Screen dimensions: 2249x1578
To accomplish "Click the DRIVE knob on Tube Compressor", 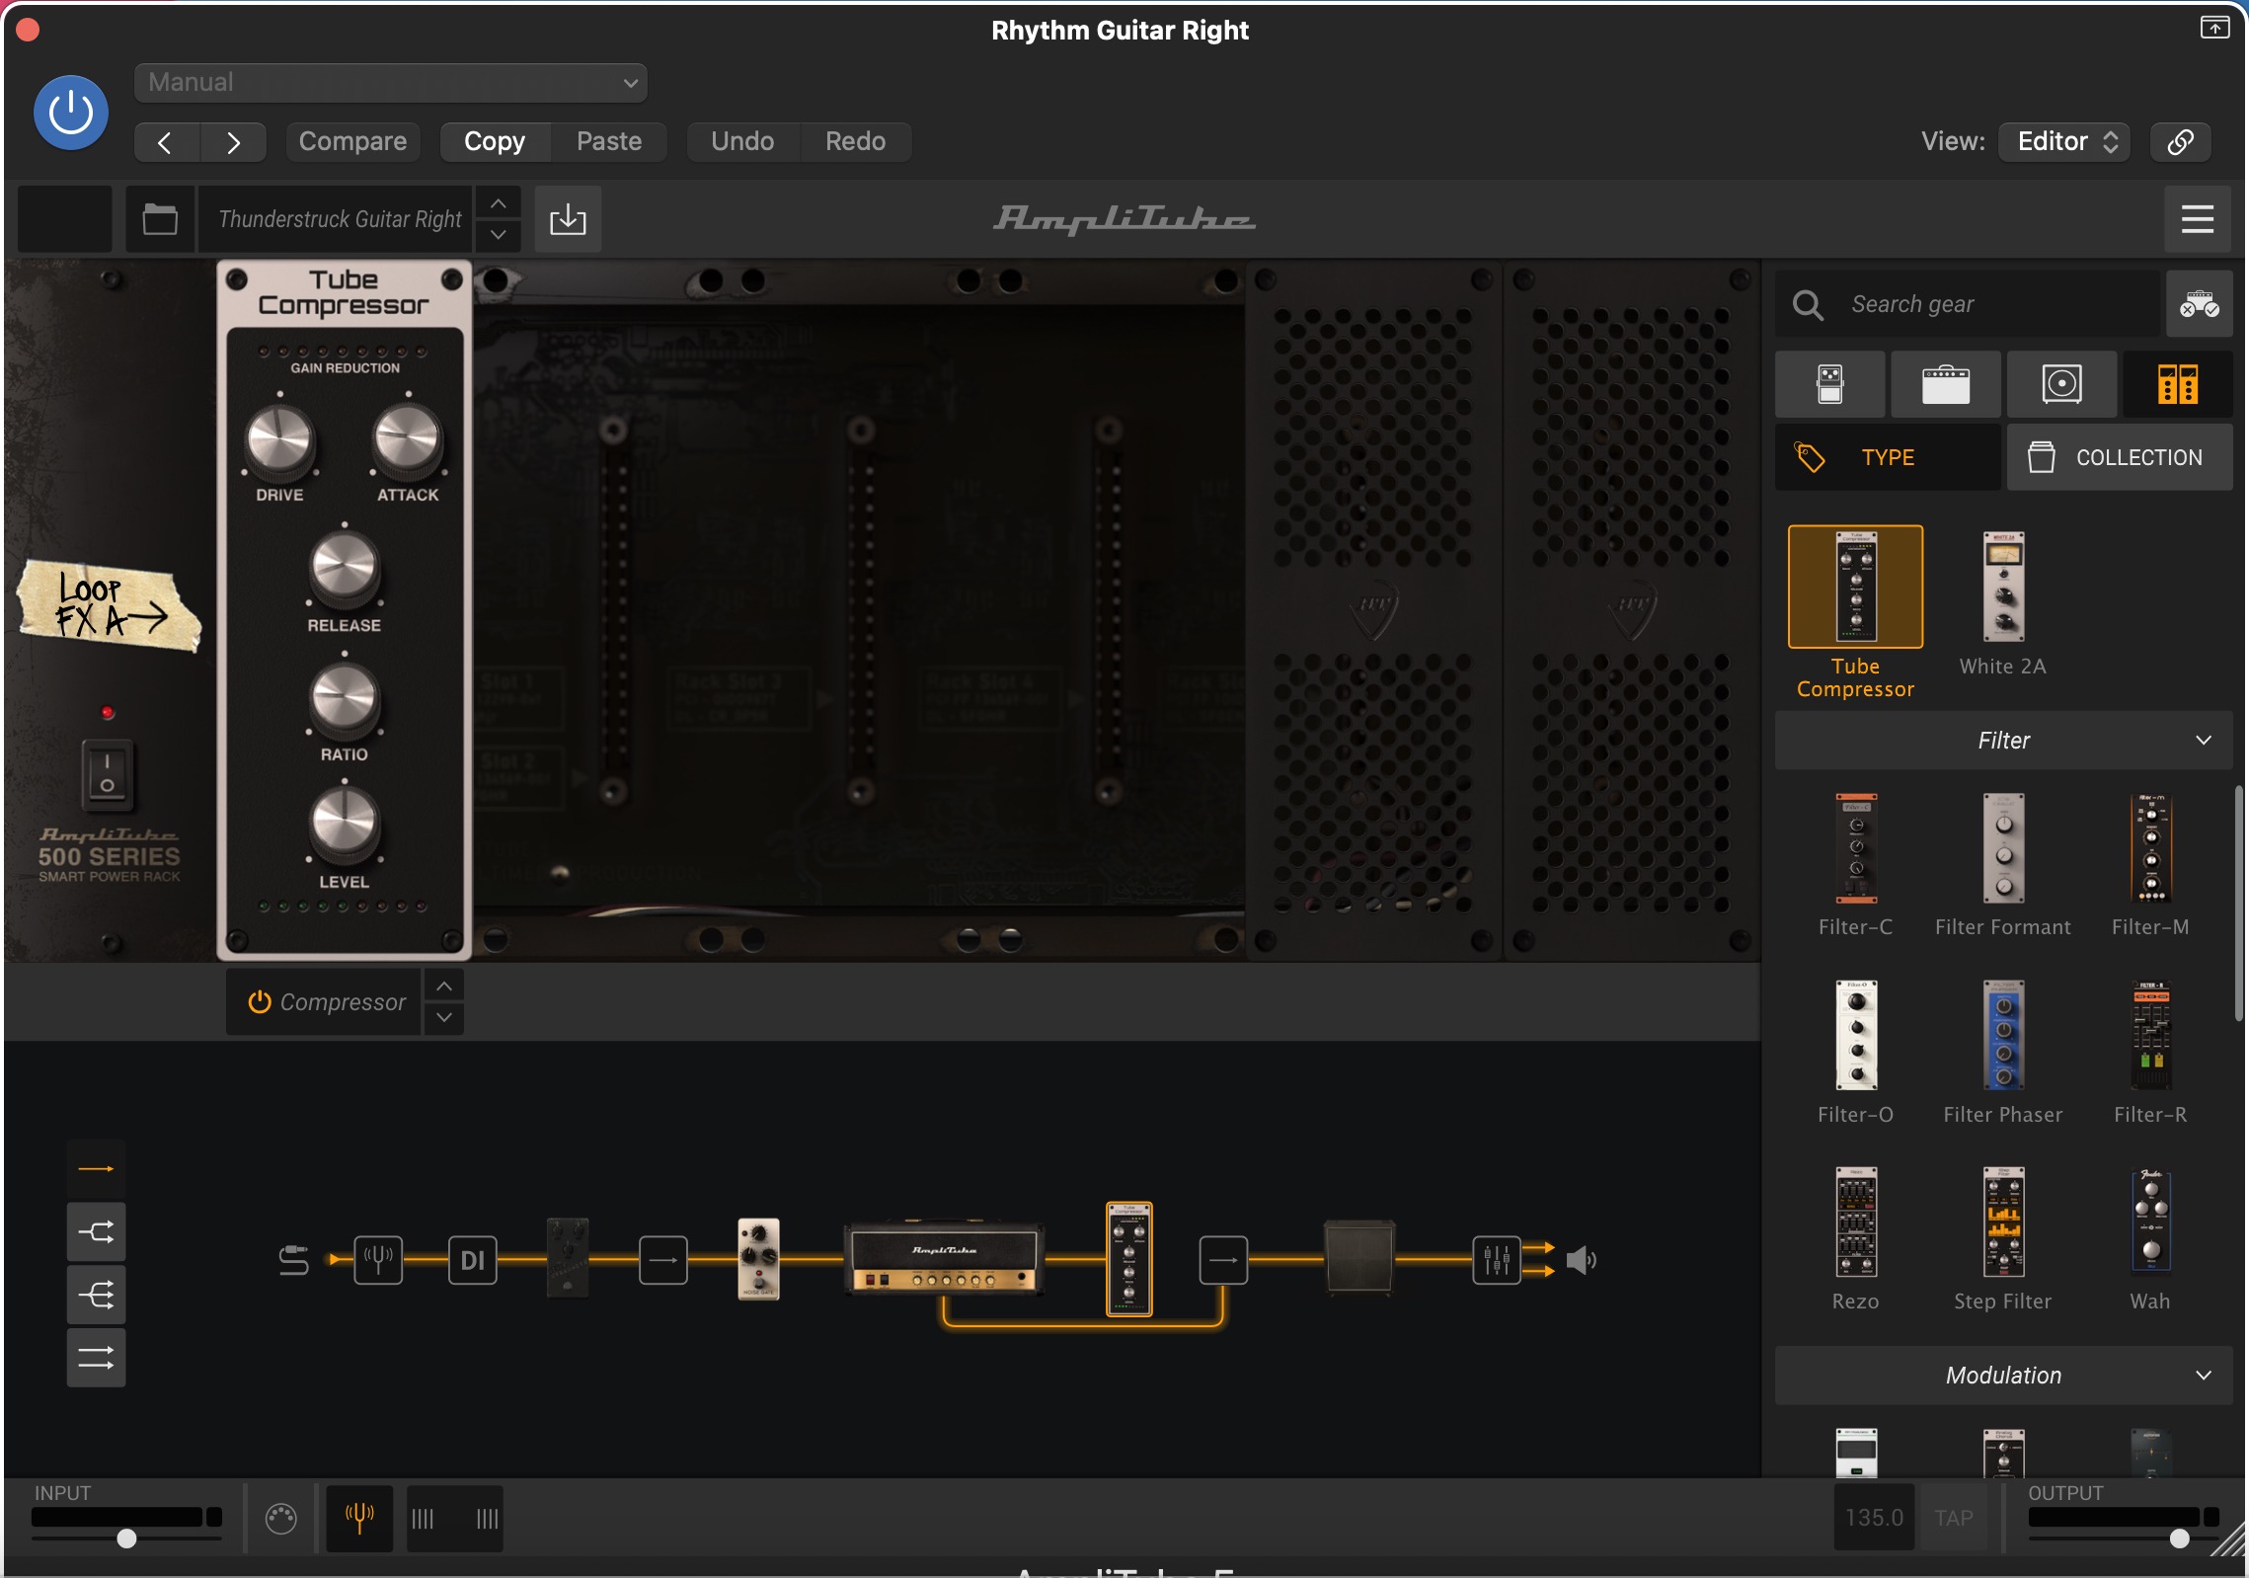I will click(x=280, y=438).
